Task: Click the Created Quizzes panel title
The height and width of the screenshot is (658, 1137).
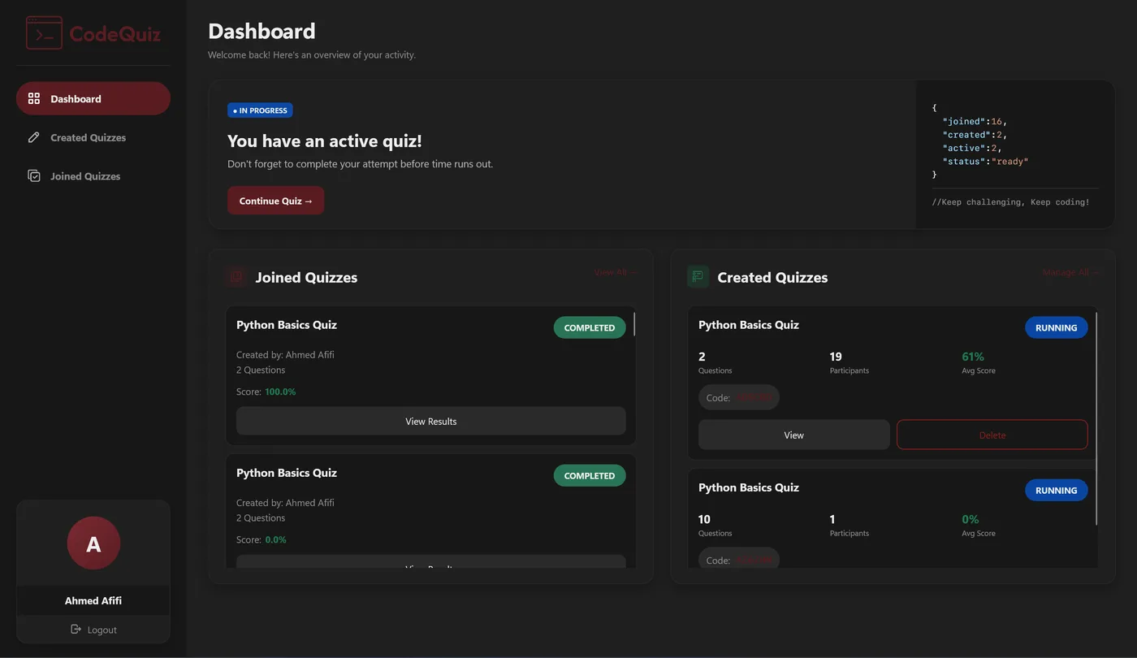Action: (x=772, y=277)
